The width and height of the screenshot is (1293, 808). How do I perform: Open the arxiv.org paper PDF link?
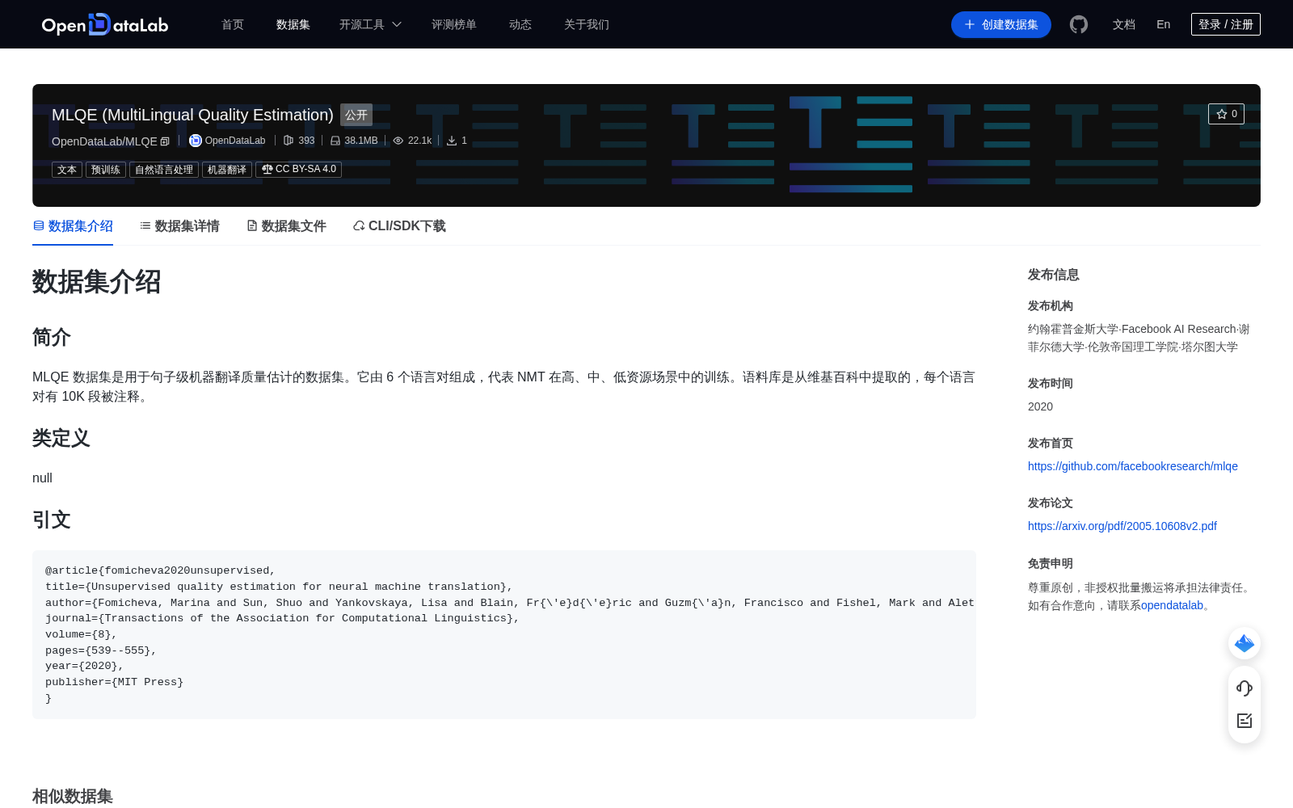click(x=1122, y=526)
